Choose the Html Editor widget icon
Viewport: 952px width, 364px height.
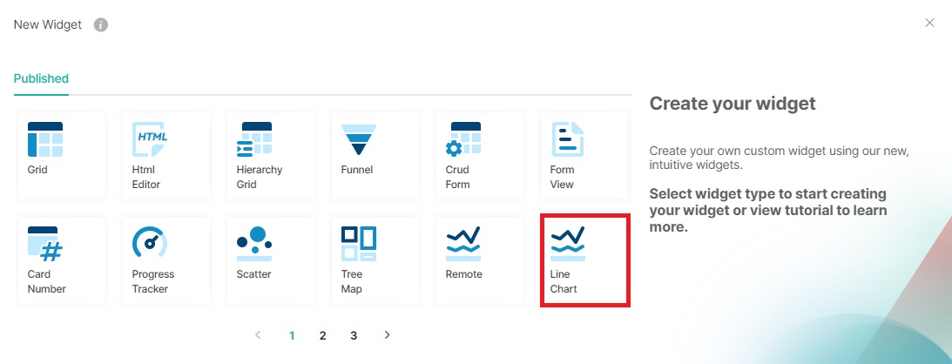pos(149,139)
